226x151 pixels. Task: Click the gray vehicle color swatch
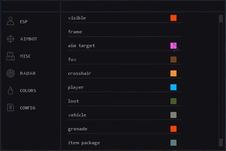[x=173, y=115]
